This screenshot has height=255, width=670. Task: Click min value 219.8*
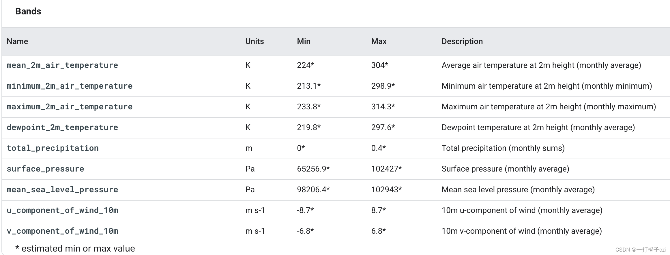coord(309,127)
